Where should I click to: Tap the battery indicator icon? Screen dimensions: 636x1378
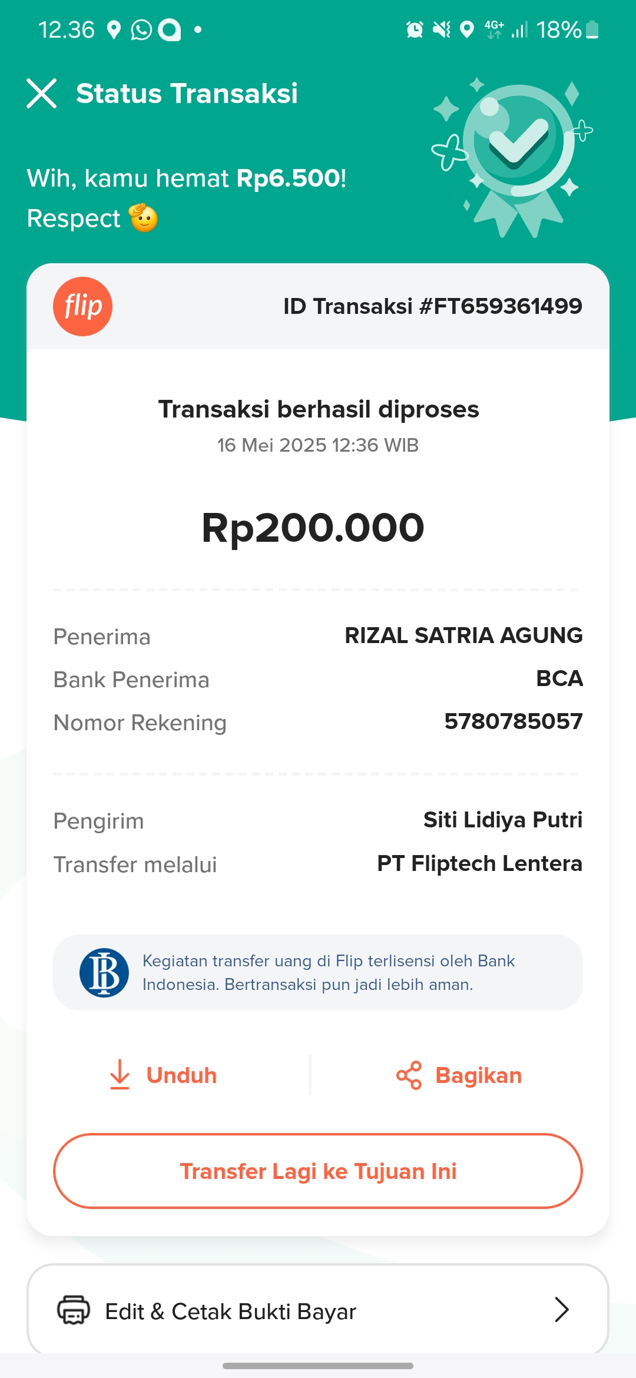tap(592, 29)
